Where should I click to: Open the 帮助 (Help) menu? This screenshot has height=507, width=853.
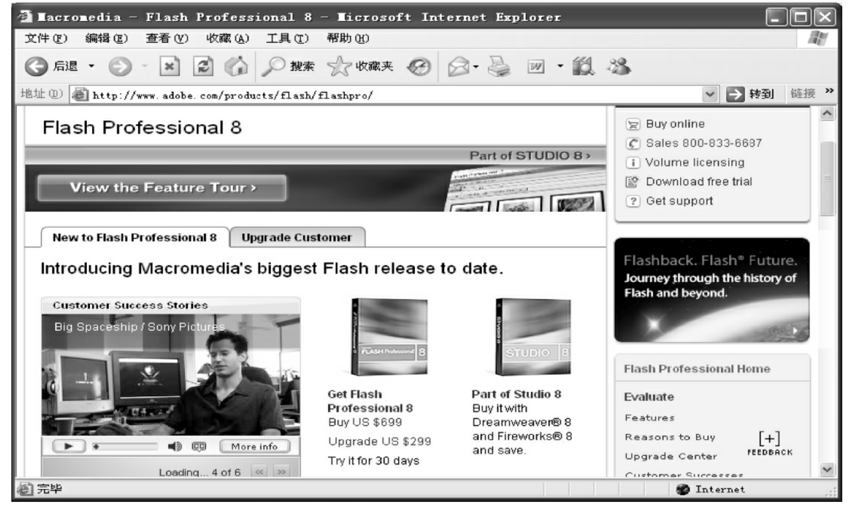[348, 38]
